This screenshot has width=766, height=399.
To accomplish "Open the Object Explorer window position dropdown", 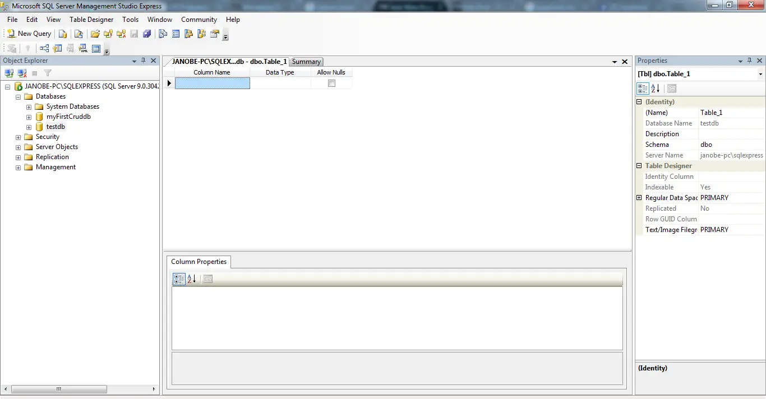I will [x=134, y=61].
